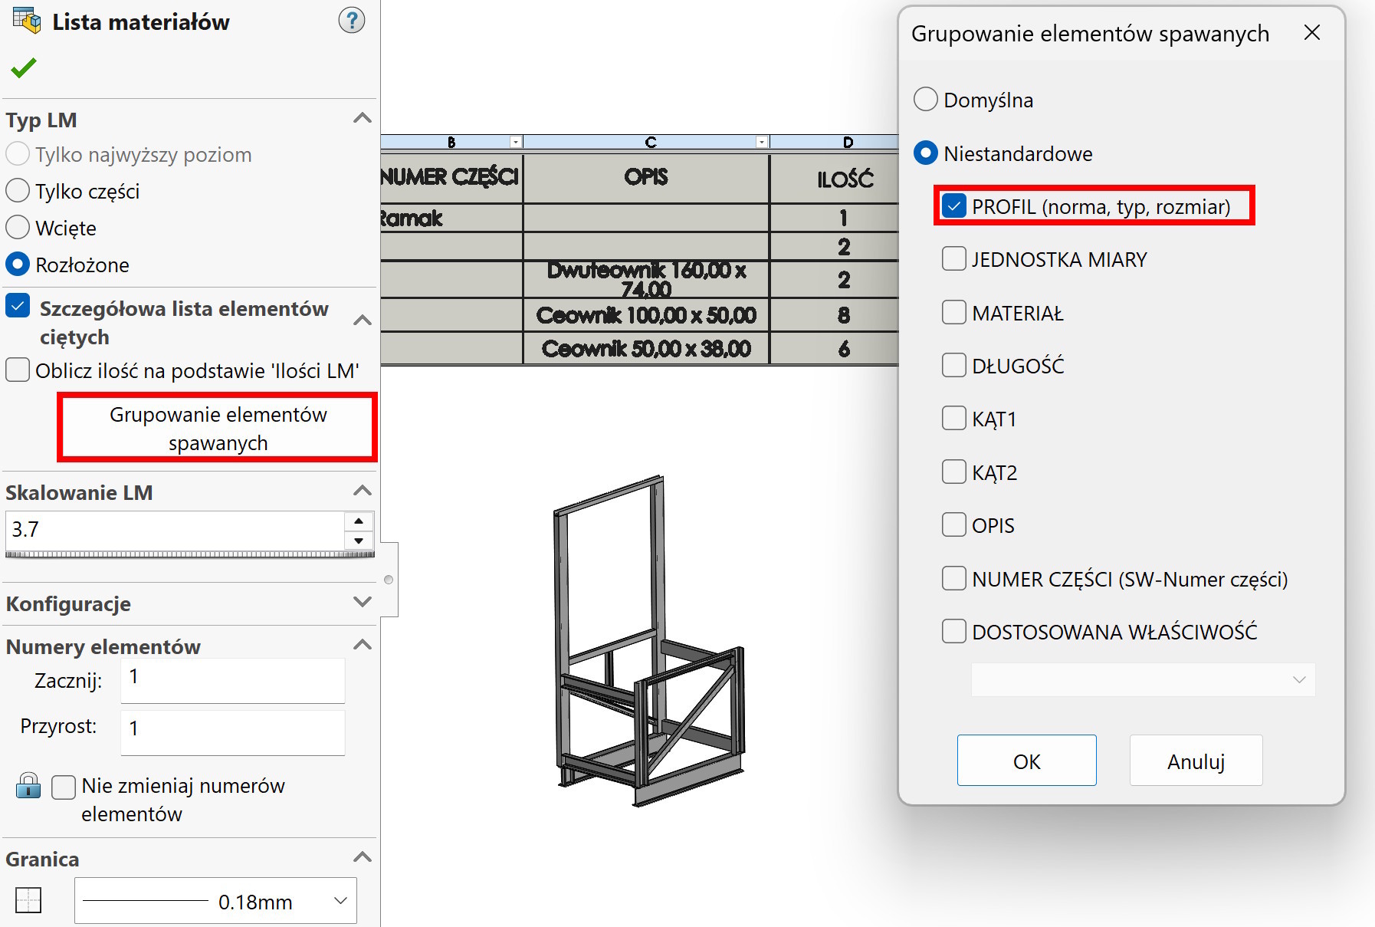The height and width of the screenshot is (927, 1375).
Task: Close the Grupowanie elementów spawanych dialog
Action: [x=1311, y=33]
